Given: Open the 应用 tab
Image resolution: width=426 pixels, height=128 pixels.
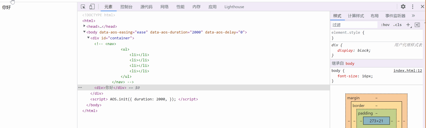Looking at the screenshot, I should point(212,7).
